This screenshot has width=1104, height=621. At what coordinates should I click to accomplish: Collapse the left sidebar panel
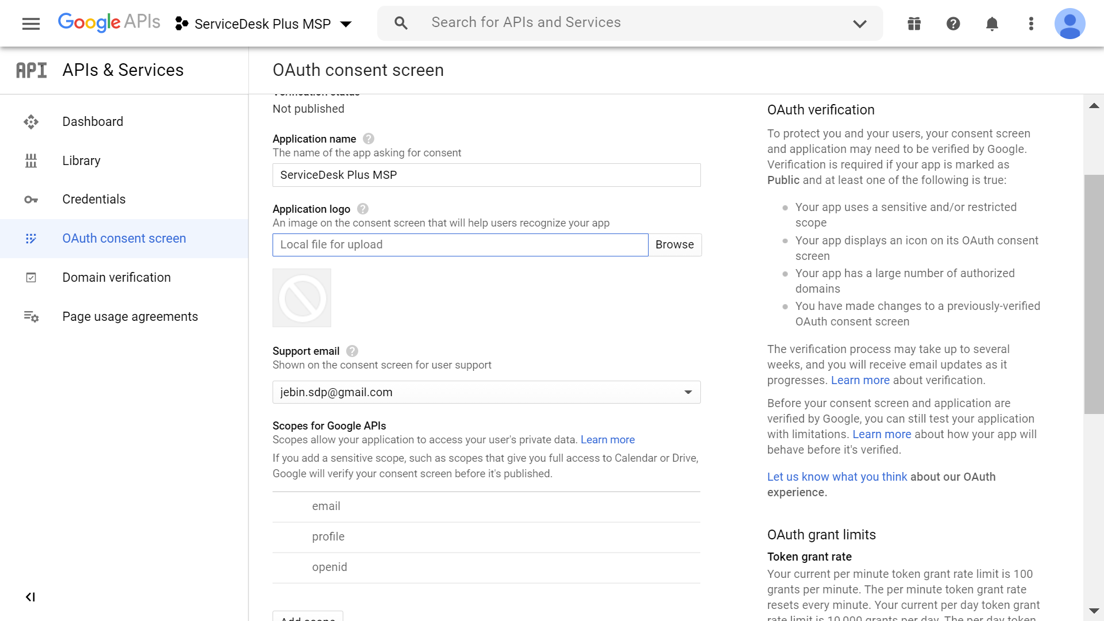coord(30,597)
